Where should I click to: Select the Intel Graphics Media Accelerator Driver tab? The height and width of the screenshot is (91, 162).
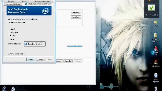coord(38,4)
